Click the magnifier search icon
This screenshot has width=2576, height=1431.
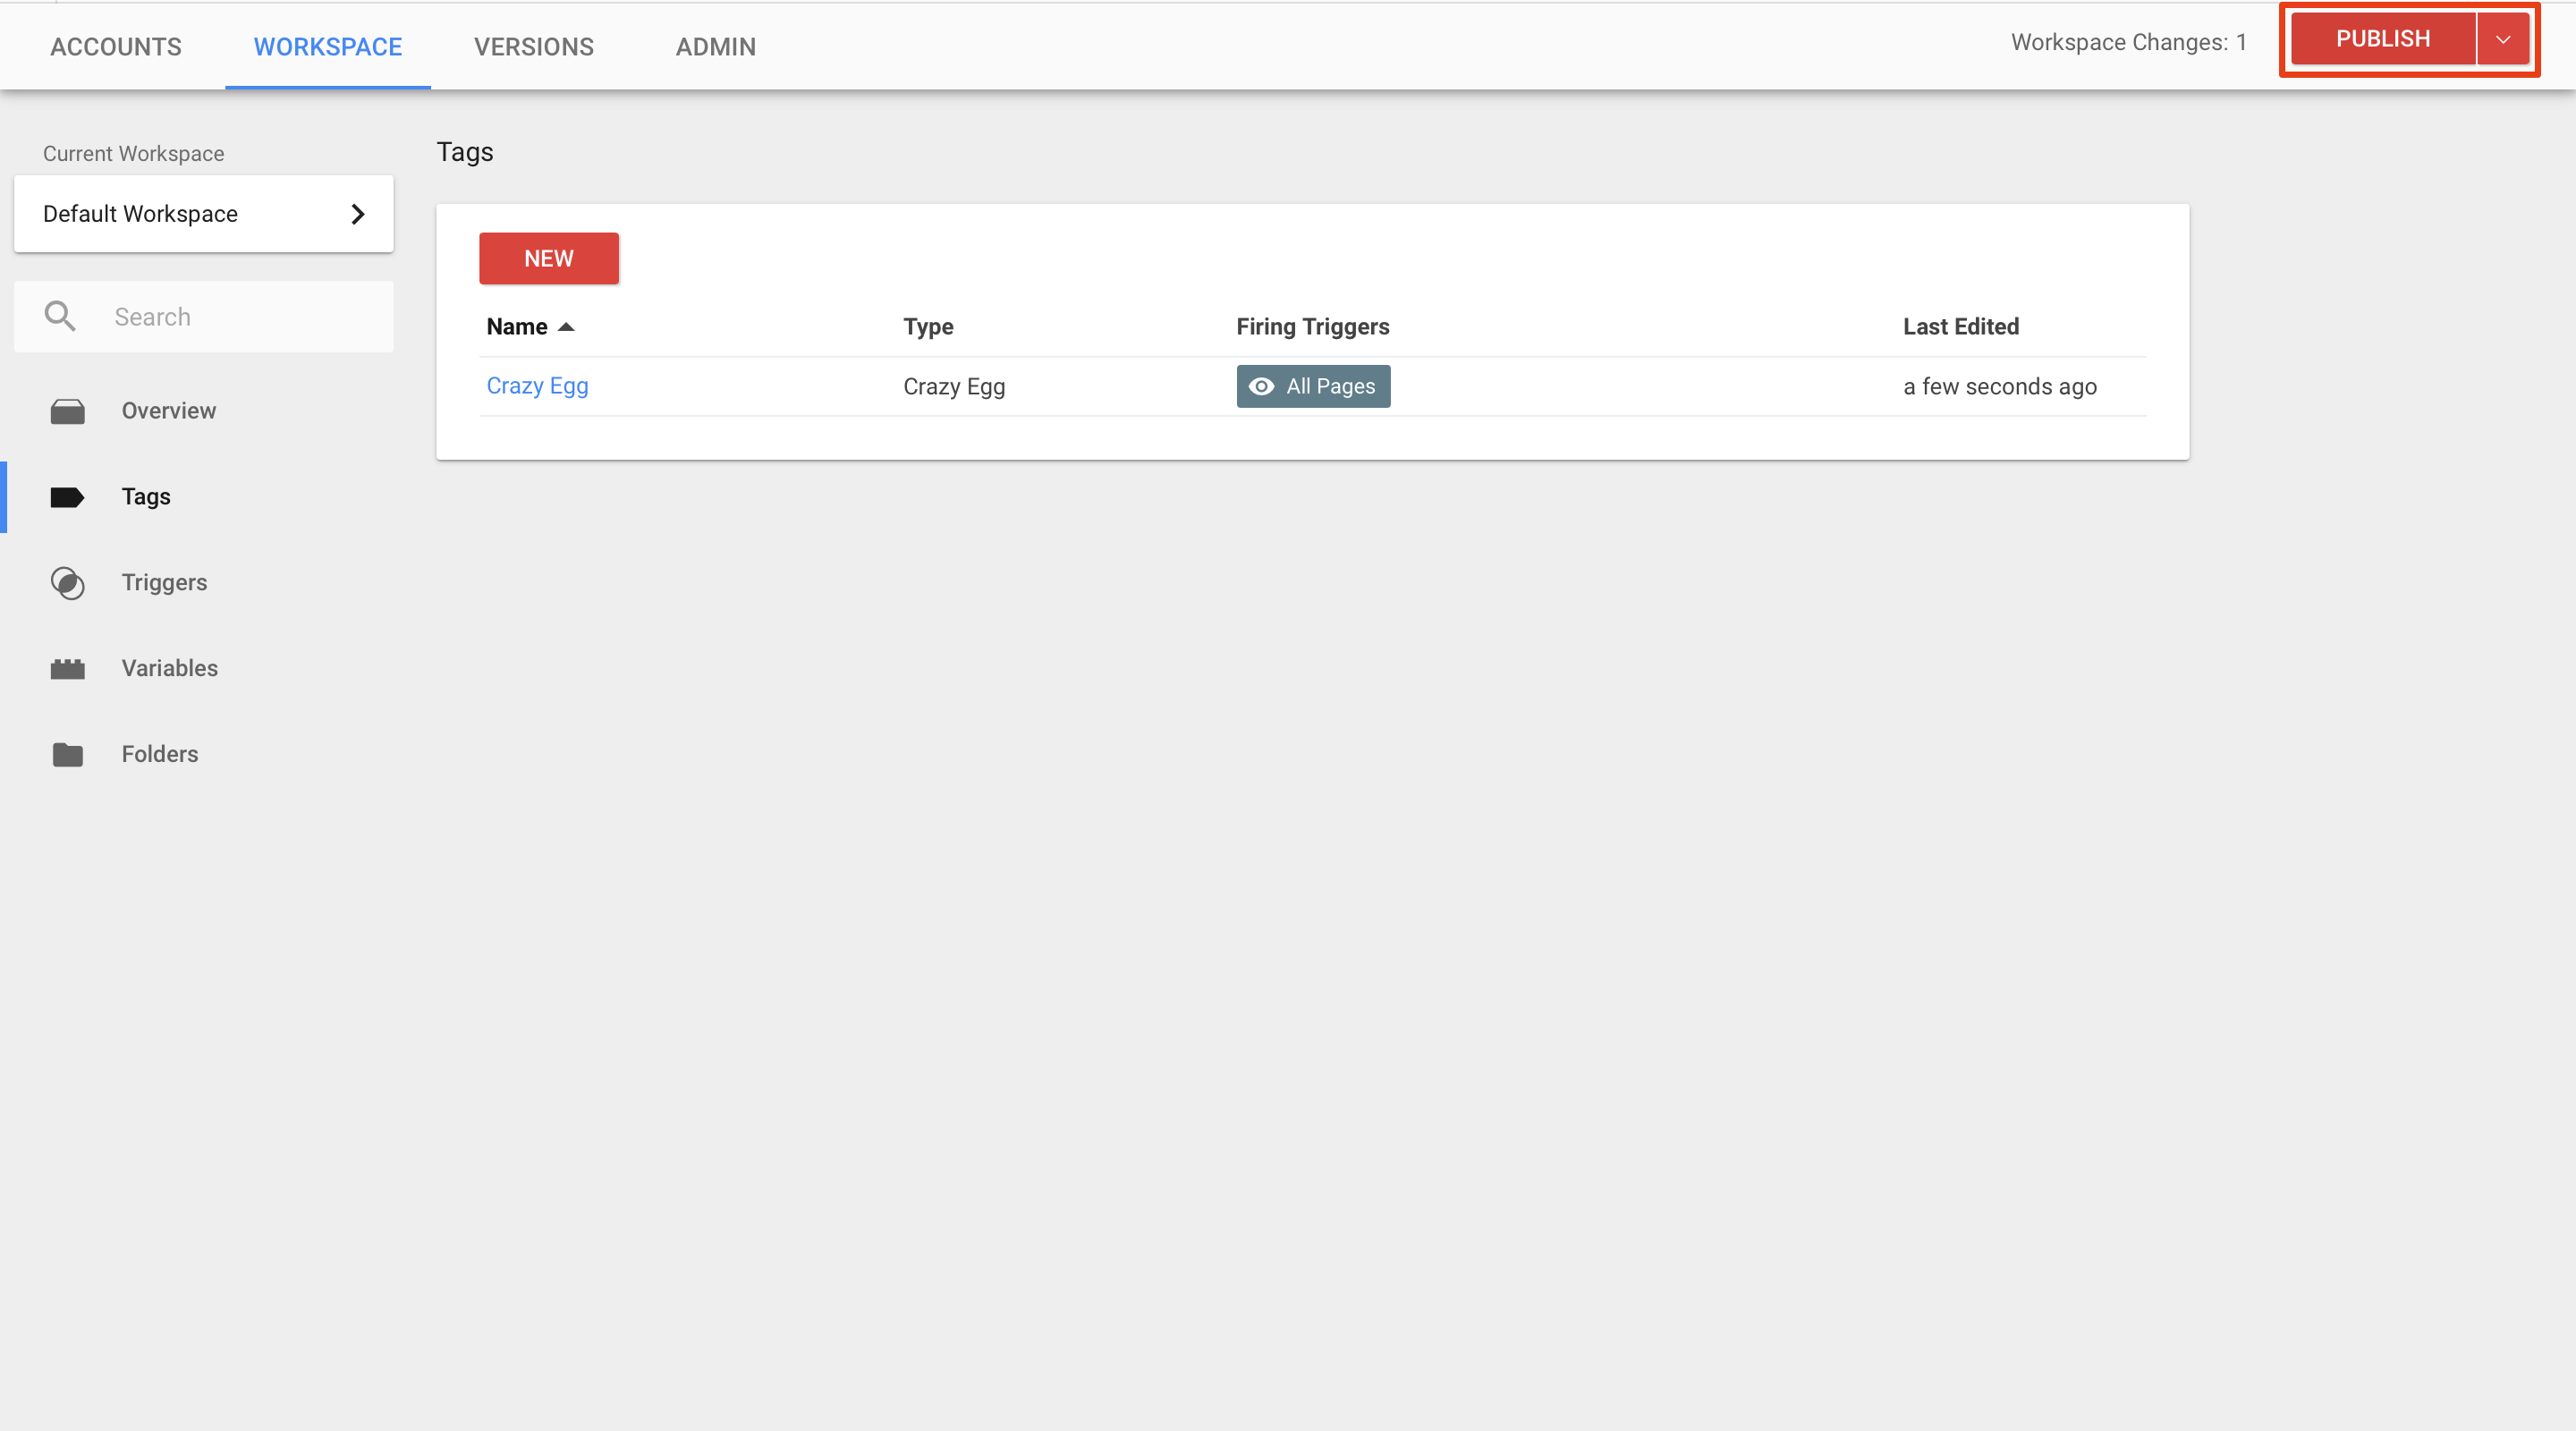click(60, 317)
